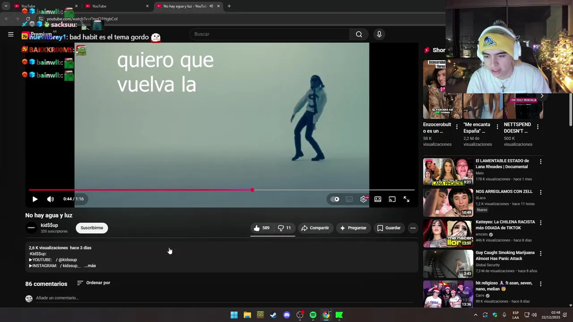
Task: Start voice search with microphone
Action: (379, 34)
